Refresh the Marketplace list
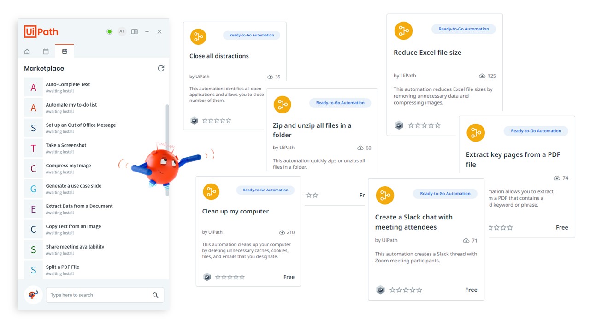This screenshot has height=332, width=590. pos(161,68)
